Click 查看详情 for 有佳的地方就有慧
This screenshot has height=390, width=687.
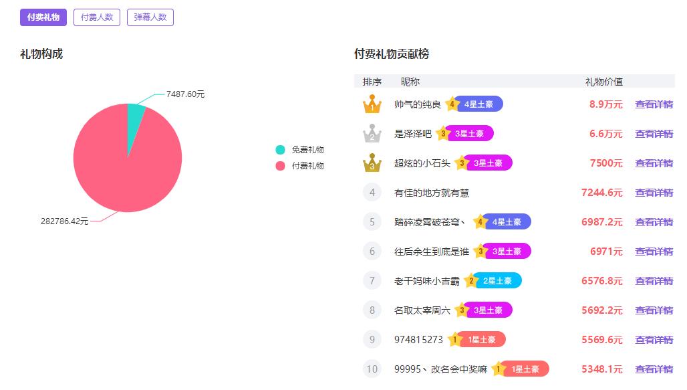click(654, 193)
